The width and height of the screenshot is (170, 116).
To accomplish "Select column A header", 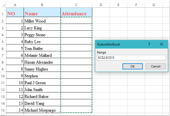I will tap(15, 5).
